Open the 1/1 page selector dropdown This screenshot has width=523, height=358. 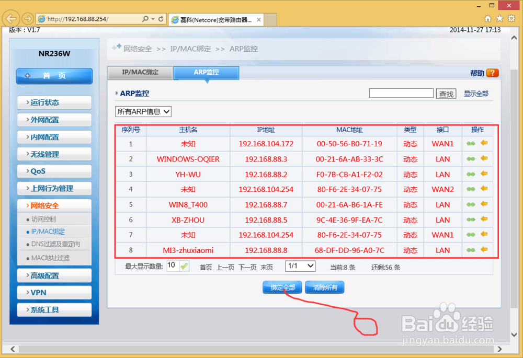click(x=300, y=265)
